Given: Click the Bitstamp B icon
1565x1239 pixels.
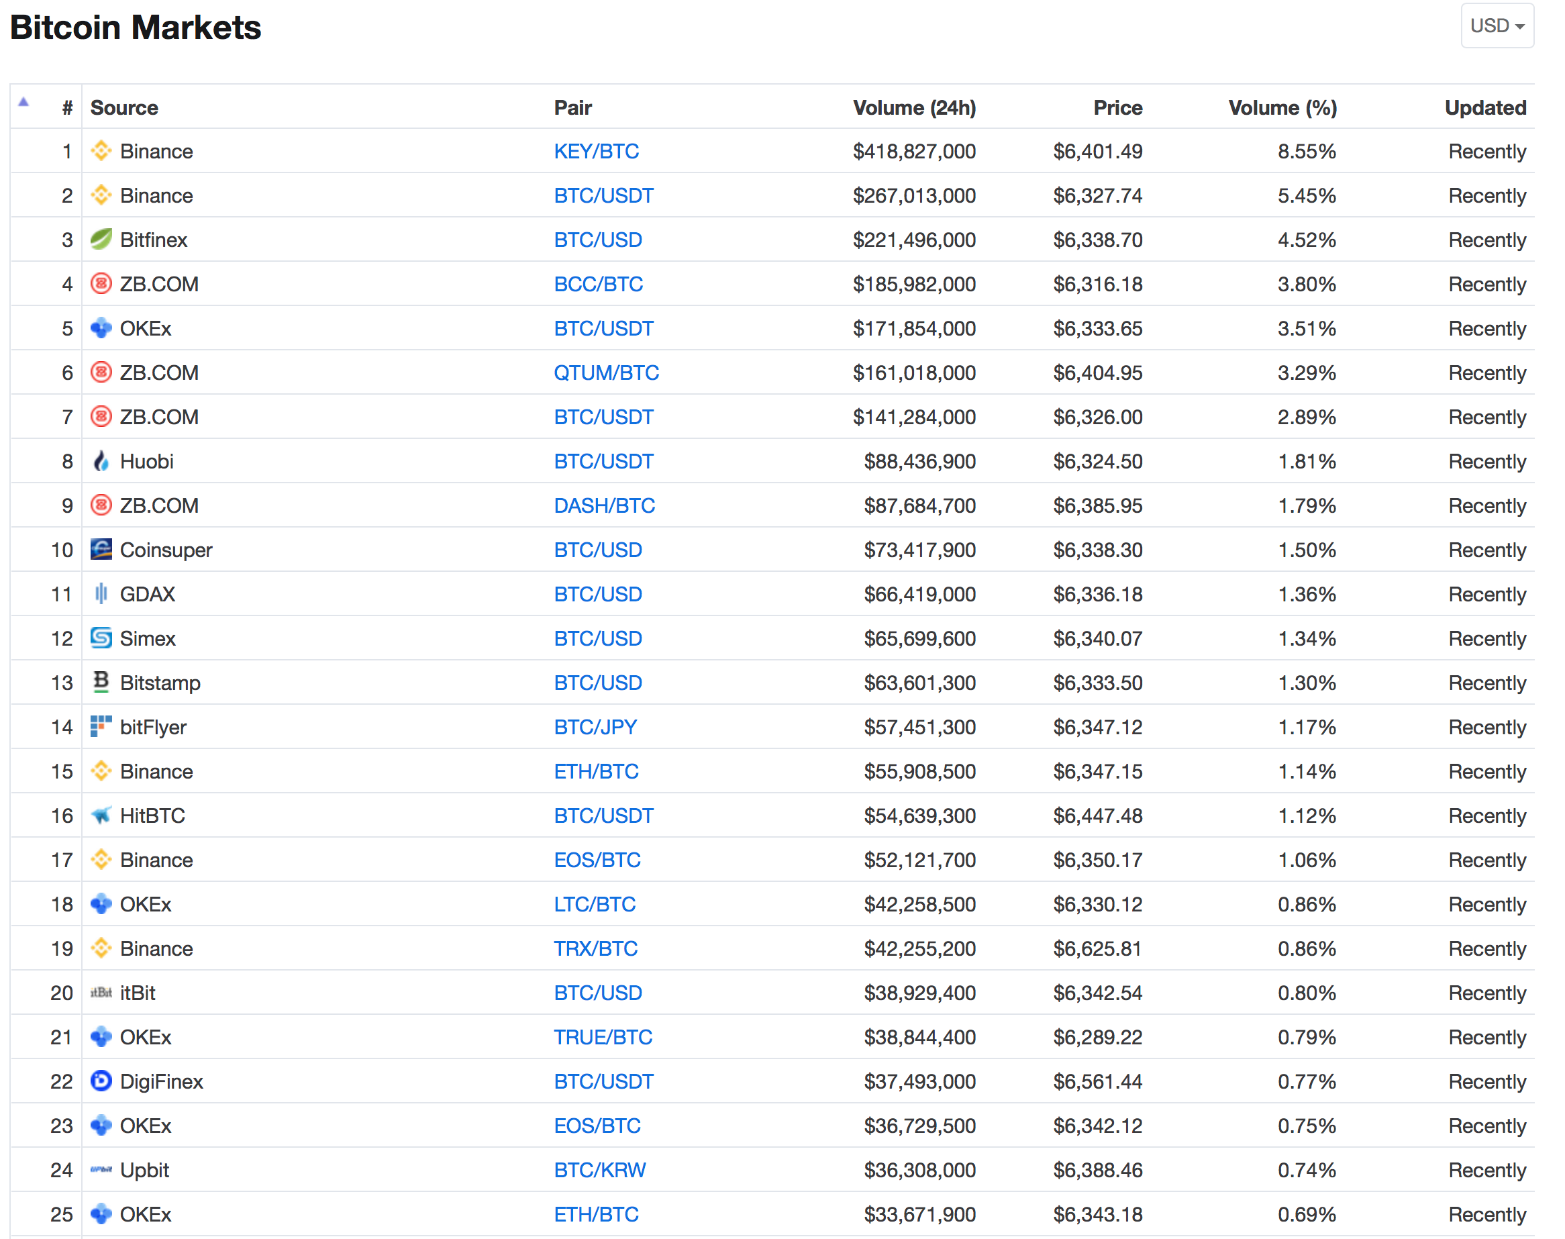Looking at the screenshot, I should point(101,682).
